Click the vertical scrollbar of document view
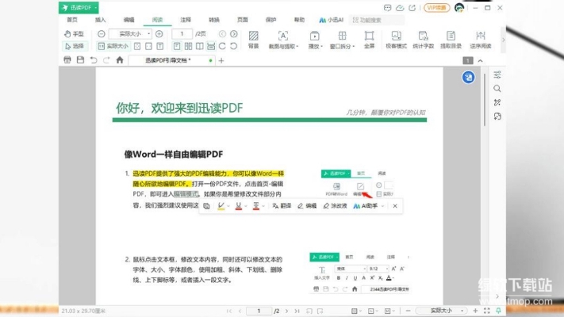The image size is (564, 317). click(485, 100)
